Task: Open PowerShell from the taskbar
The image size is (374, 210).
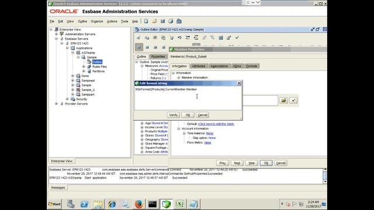Action: (x=84, y=204)
